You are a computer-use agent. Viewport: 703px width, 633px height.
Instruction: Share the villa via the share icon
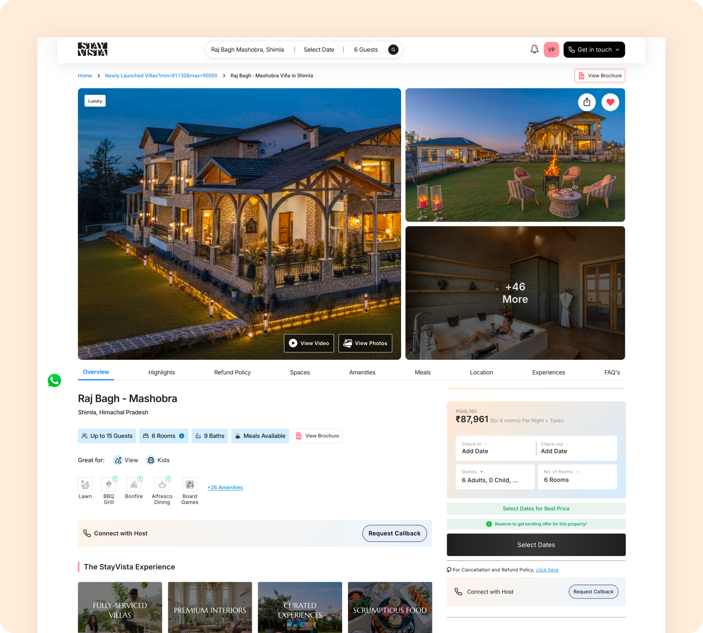(x=587, y=102)
